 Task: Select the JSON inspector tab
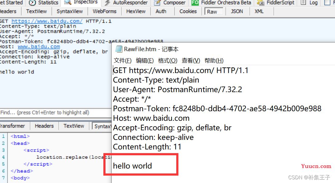tap(237, 11)
